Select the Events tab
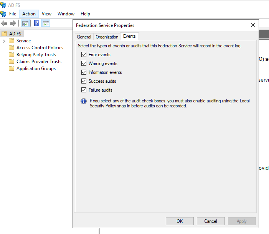Image resolution: width=269 pixels, height=234 pixels. coord(129,36)
